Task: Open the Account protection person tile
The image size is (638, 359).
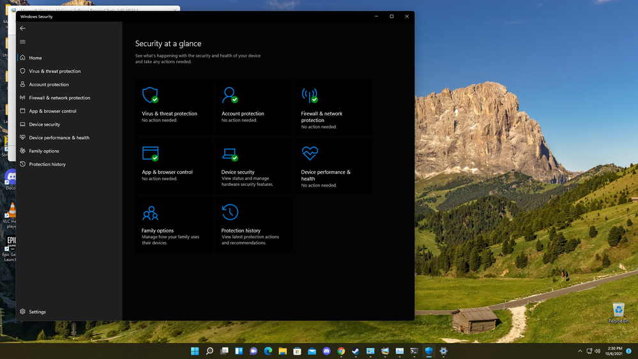Action: click(254, 107)
